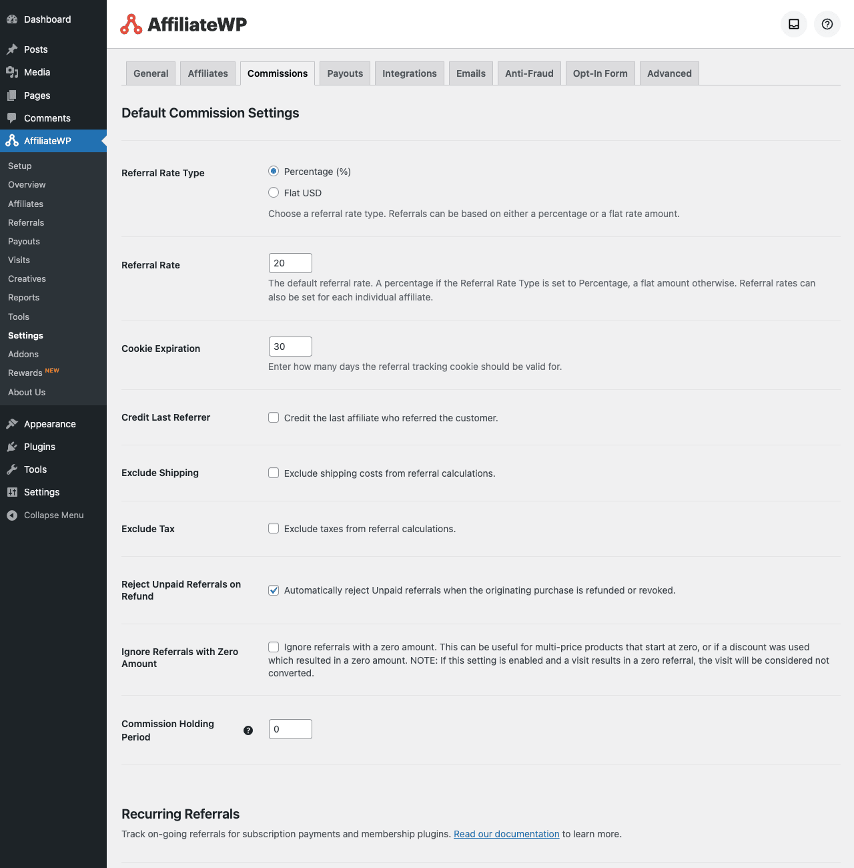The height and width of the screenshot is (868, 854).
Task: Select the Commissions tab
Action: pos(278,73)
